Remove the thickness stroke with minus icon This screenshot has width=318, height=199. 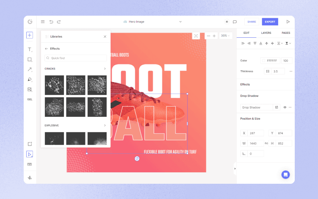pos(291,71)
